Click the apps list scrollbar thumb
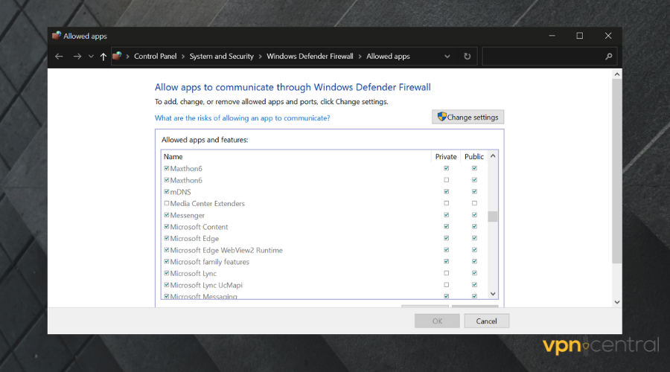Image resolution: width=670 pixels, height=372 pixels. pos(492,217)
